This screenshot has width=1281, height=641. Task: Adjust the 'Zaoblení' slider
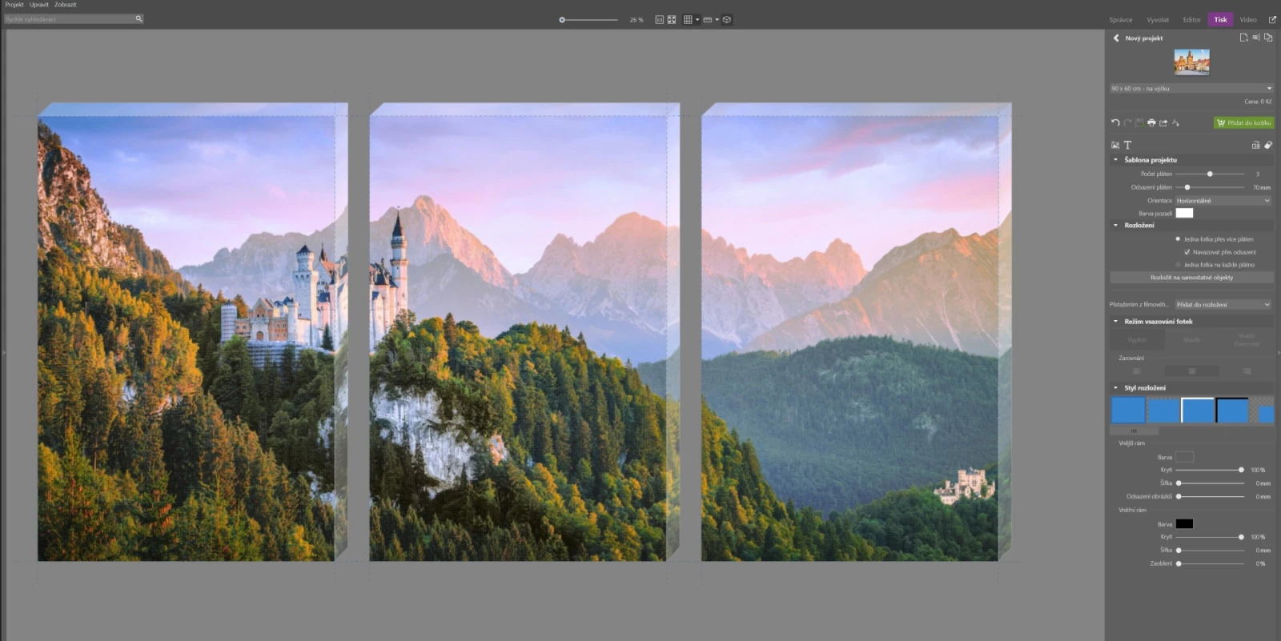(1179, 563)
